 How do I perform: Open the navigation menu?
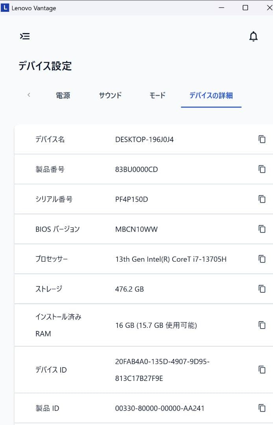click(x=25, y=36)
